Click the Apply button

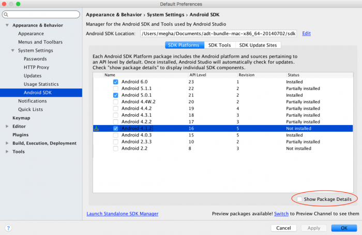[x=314, y=228]
